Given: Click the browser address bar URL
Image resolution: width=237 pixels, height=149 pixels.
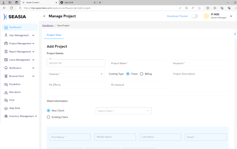Looking at the screenshot, I should pyautogui.click(x=57, y=8).
